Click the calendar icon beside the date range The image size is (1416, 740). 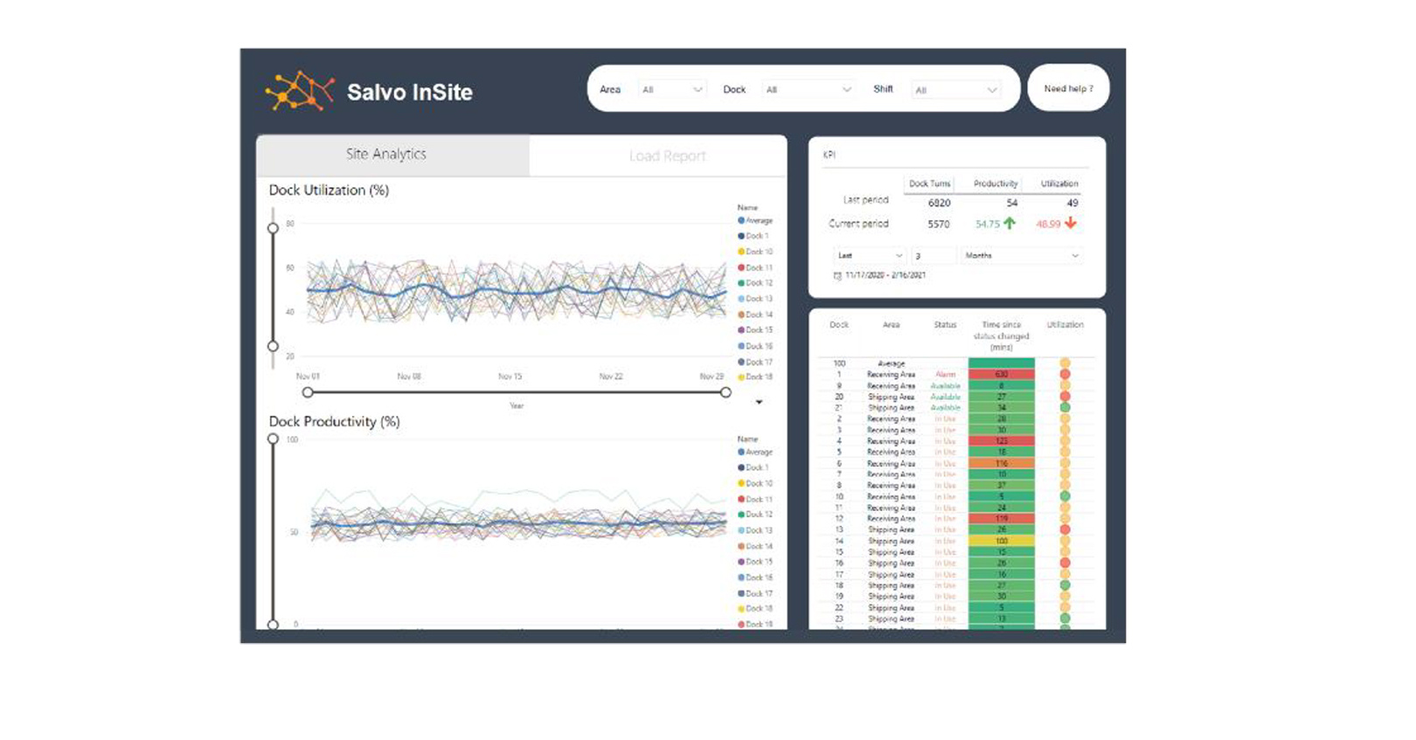click(x=837, y=275)
